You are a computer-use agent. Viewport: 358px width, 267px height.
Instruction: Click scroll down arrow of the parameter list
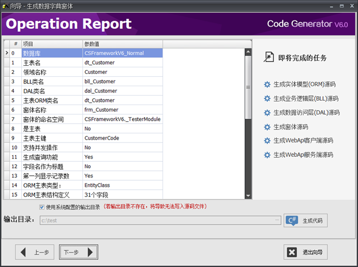pyautogui.click(x=249, y=195)
